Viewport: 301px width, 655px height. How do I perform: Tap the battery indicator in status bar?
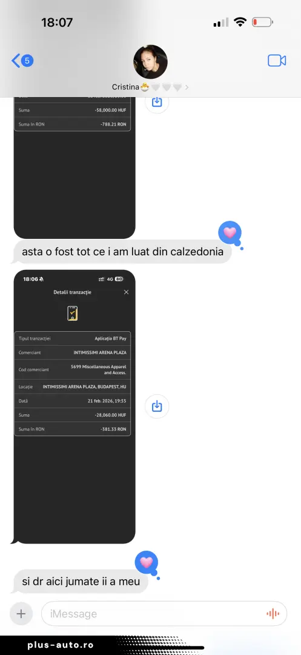coord(263,22)
